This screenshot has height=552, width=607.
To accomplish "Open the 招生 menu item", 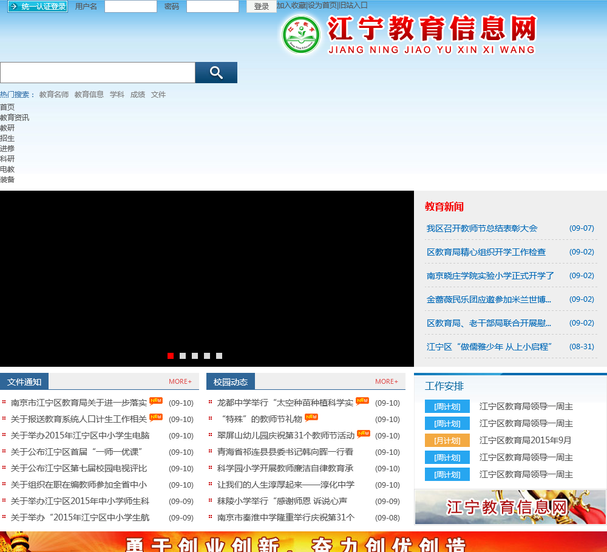I will pyautogui.click(x=7, y=138).
